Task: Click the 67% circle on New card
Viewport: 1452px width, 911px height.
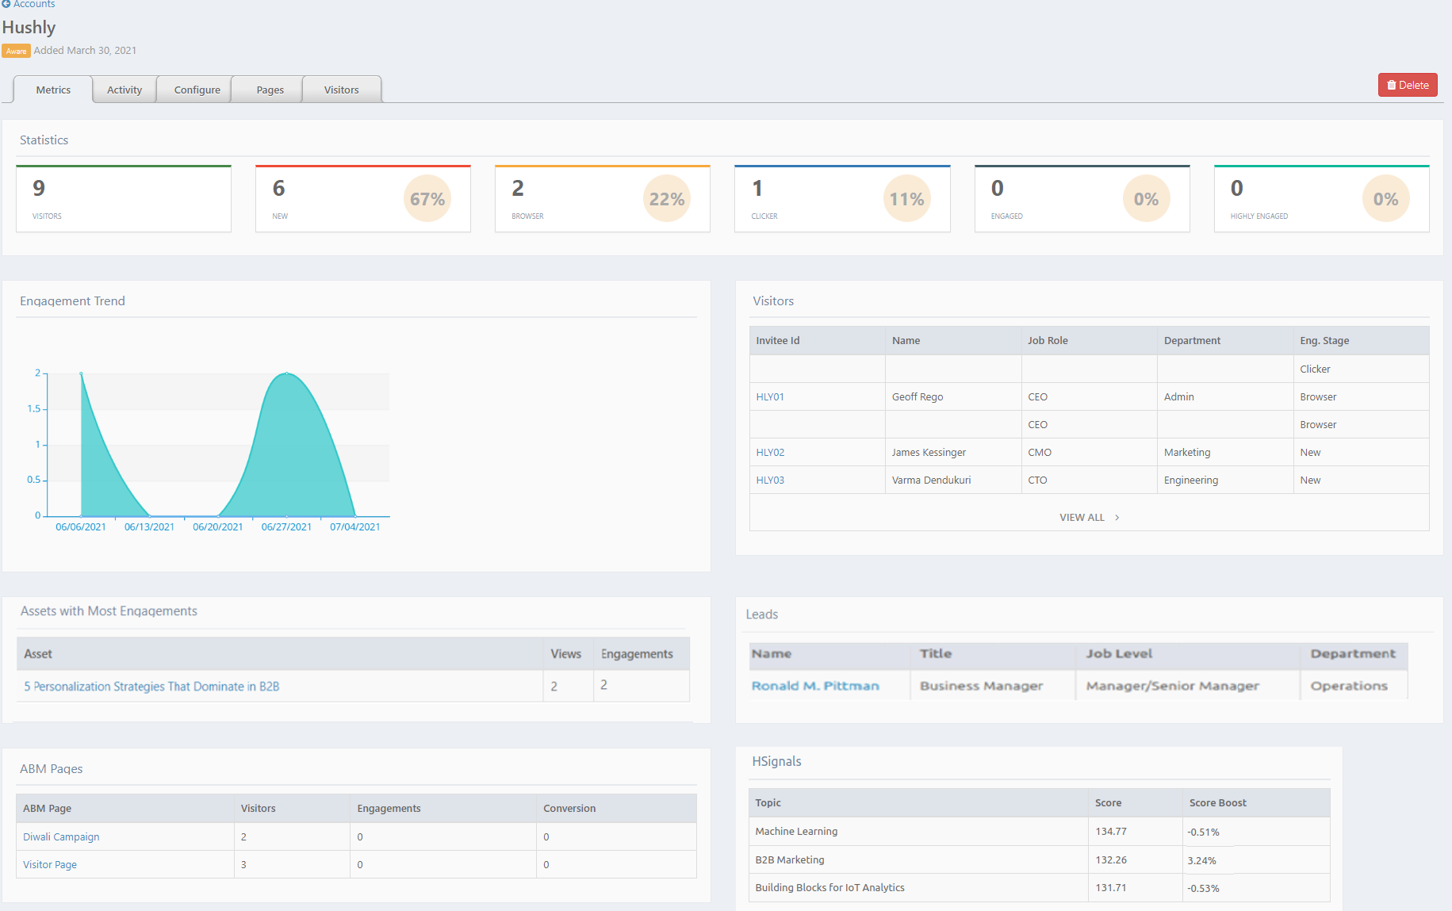Action: (x=427, y=199)
